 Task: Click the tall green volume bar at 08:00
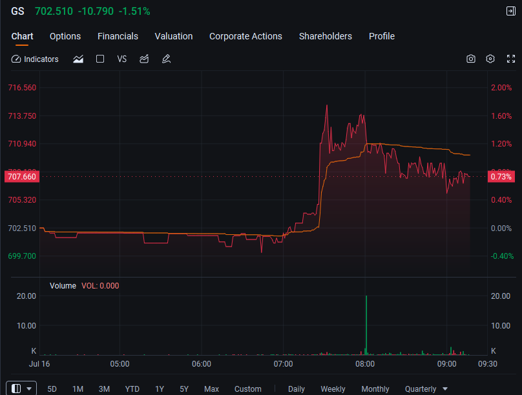click(366, 325)
